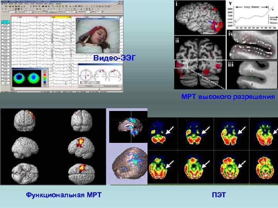Click the patient video inset in the EEG window

(x=98, y=36)
